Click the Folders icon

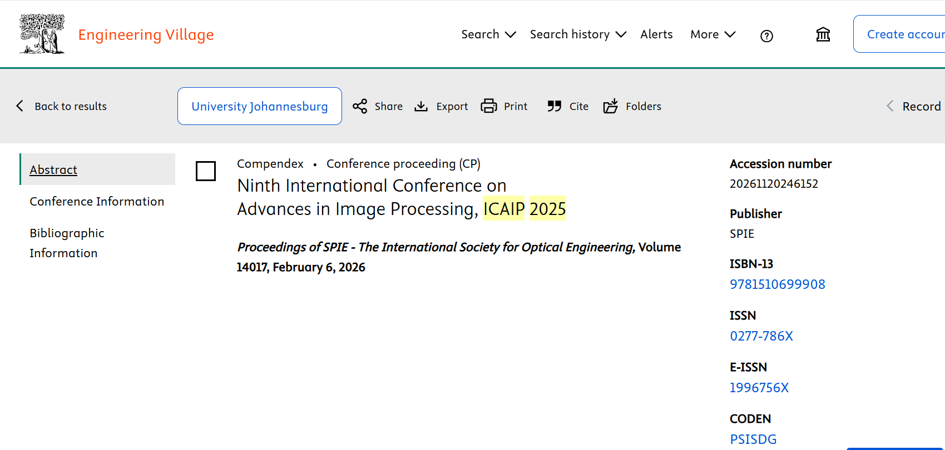(611, 106)
